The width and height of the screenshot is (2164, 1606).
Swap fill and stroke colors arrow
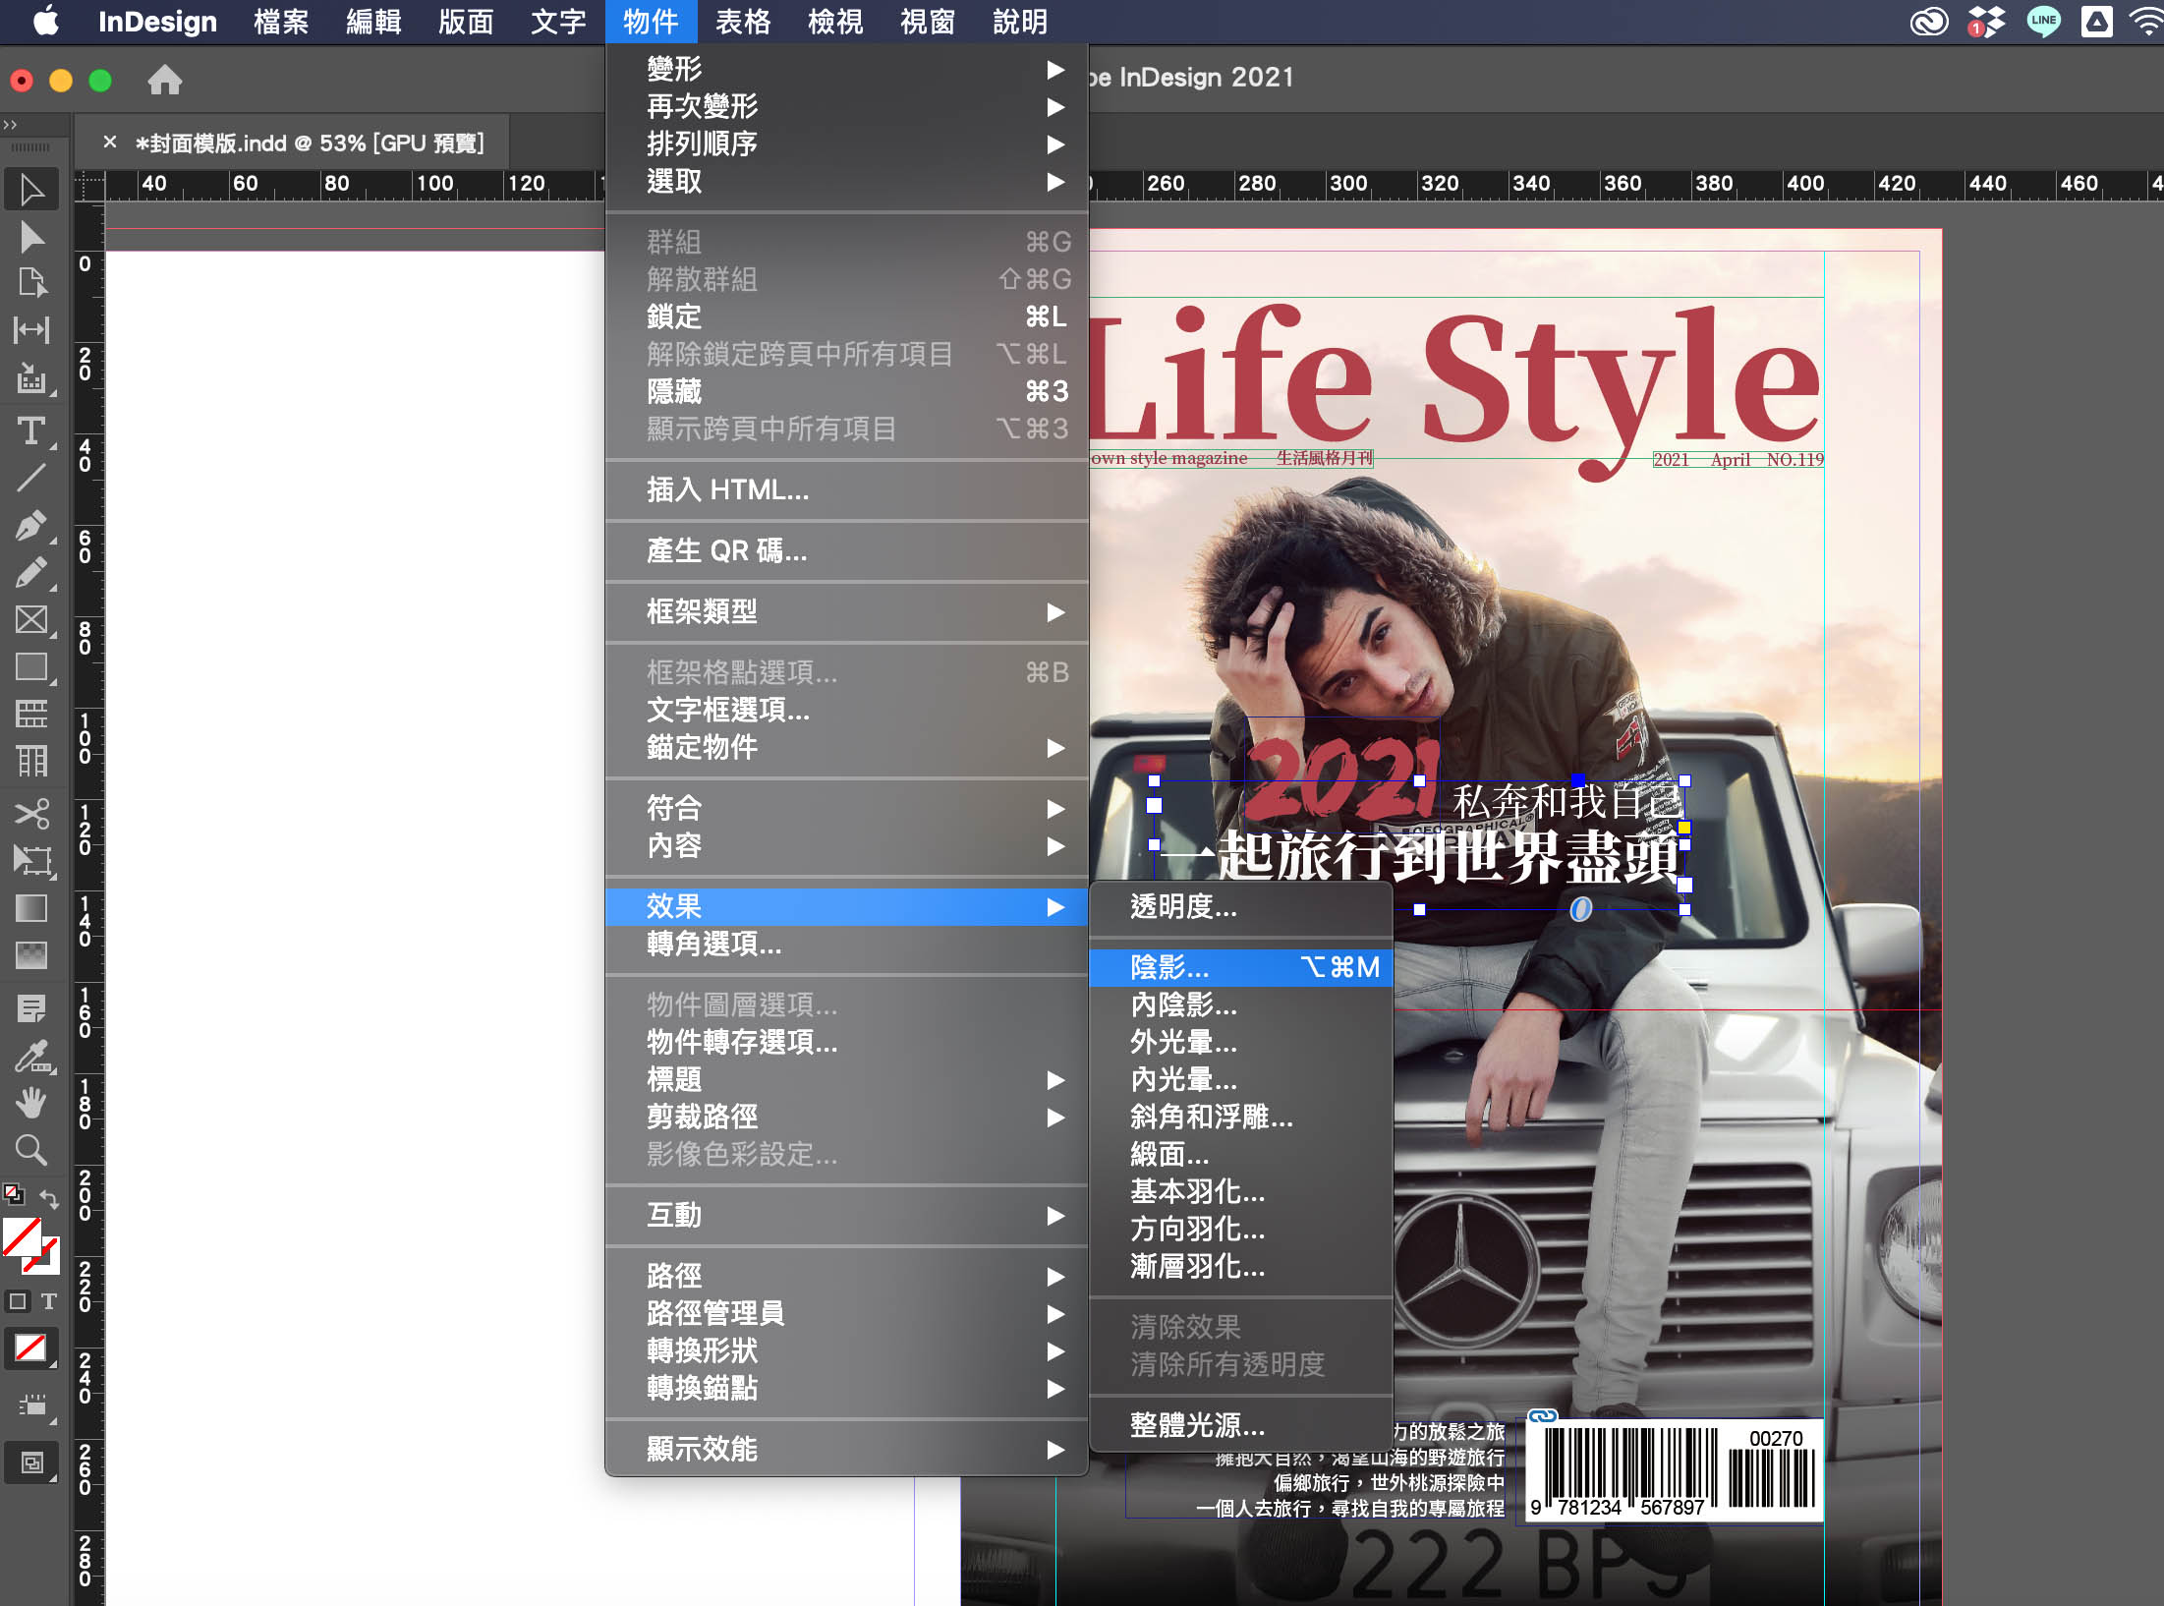pos(49,1198)
